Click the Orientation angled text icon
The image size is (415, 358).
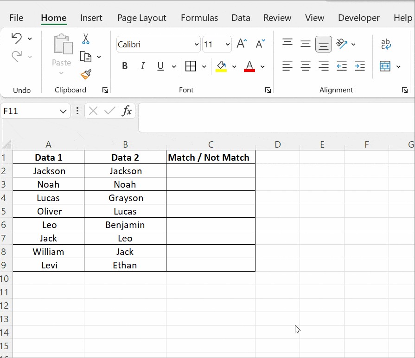pos(342,44)
